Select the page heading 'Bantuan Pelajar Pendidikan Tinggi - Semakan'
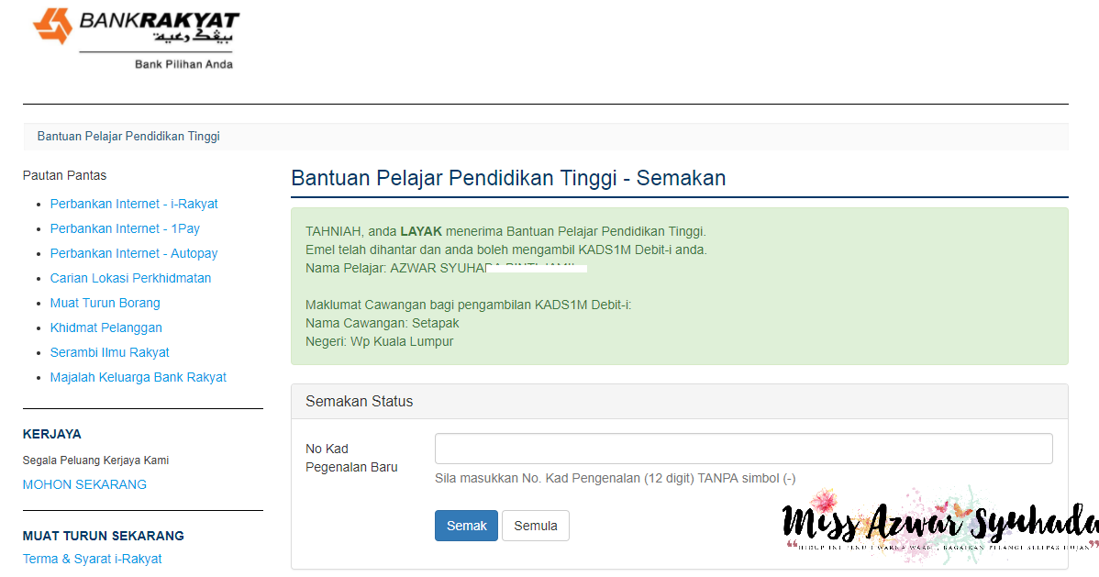The width and height of the screenshot is (1099, 577). coord(508,178)
